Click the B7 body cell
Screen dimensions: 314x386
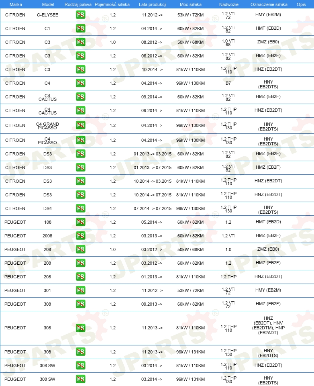coord(228,83)
